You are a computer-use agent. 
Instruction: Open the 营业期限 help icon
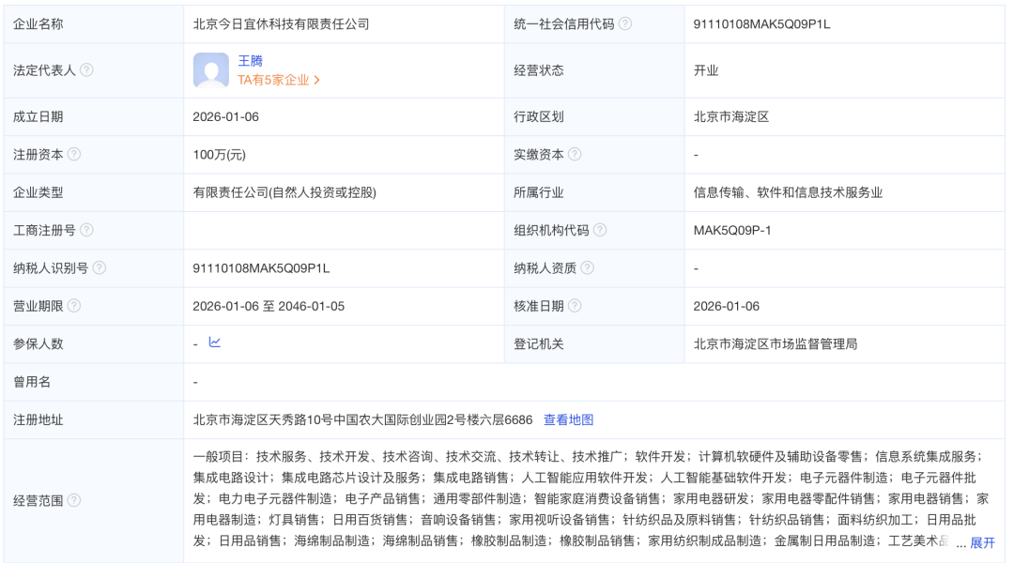tap(74, 306)
